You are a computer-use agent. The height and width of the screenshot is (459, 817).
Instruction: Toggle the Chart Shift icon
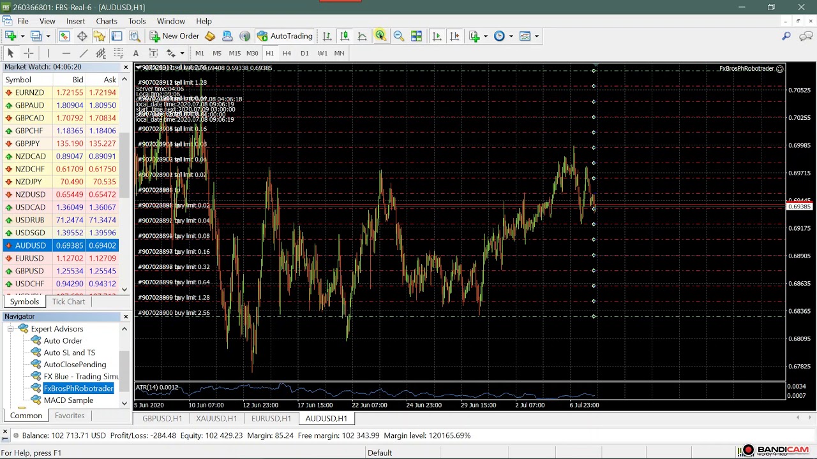tap(454, 36)
